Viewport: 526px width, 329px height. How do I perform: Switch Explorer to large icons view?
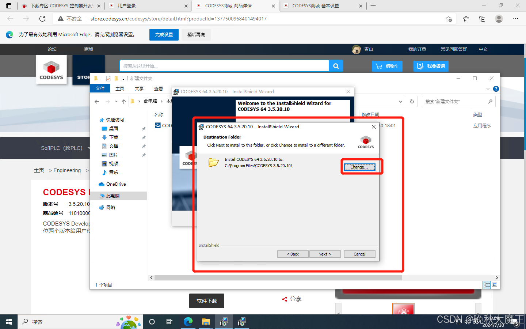[495, 285]
